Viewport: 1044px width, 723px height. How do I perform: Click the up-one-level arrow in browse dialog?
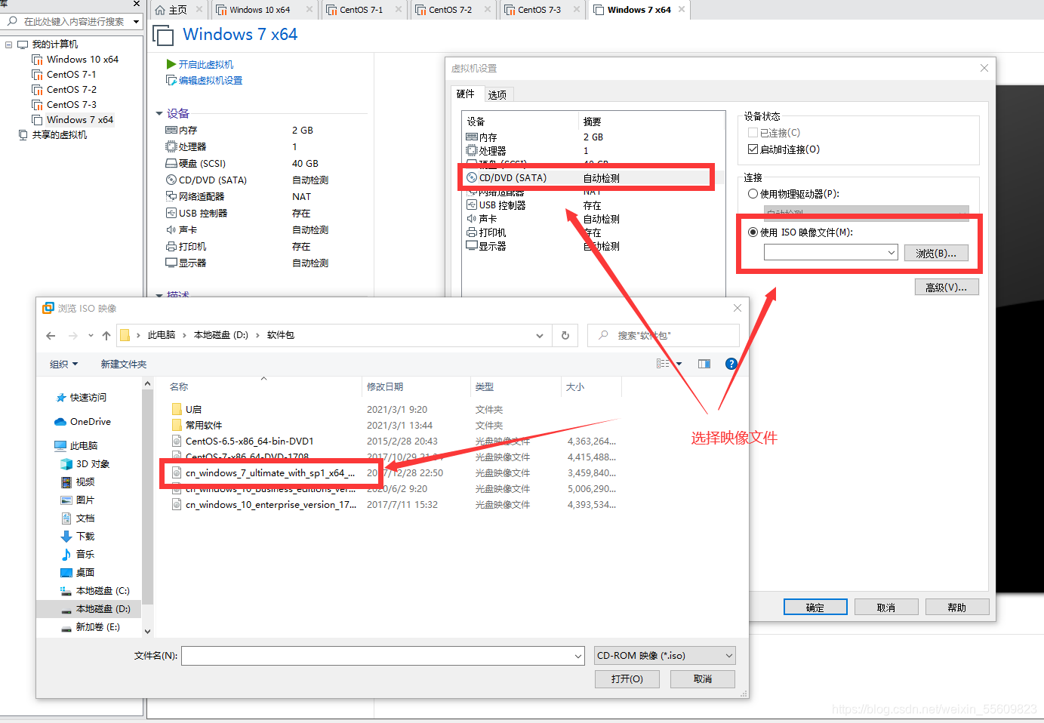[106, 336]
